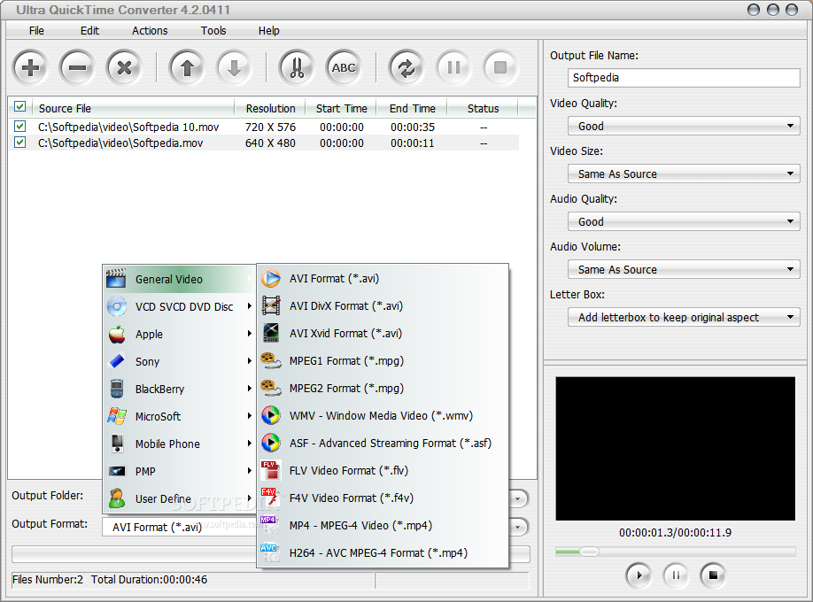Click the Resolution column header

pyautogui.click(x=270, y=108)
